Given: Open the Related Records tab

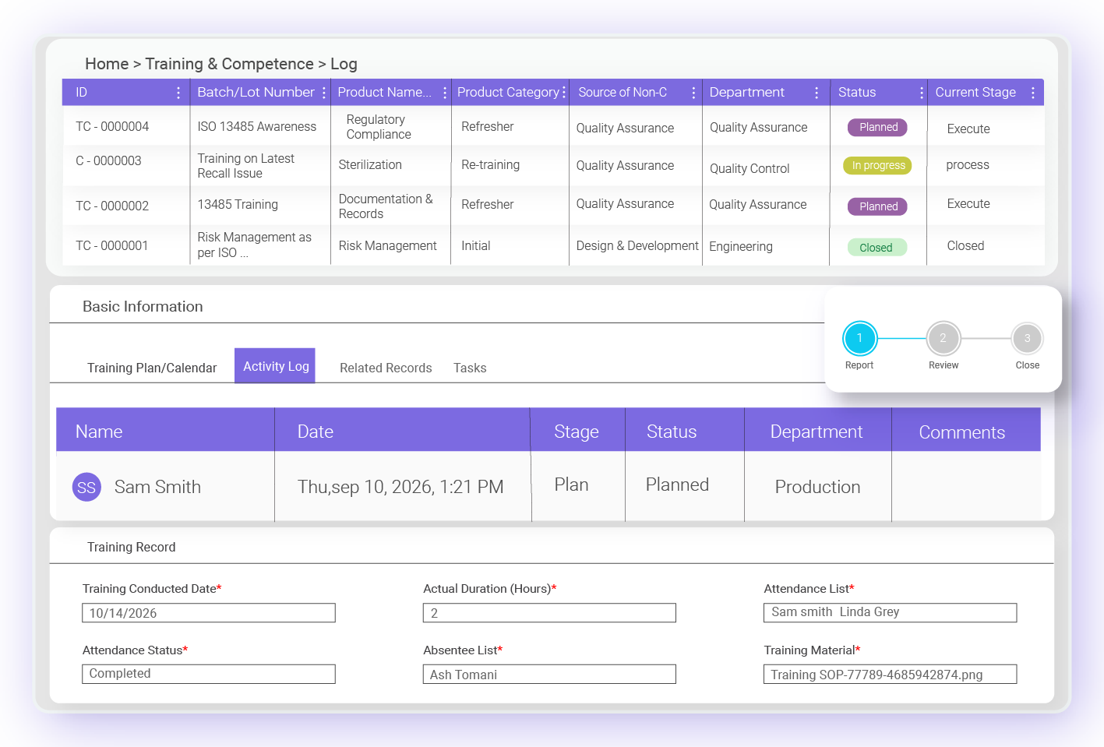Looking at the screenshot, I should pyautogui.click(x=386, y=368).
